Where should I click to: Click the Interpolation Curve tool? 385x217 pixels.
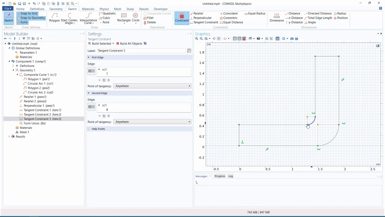[88, 18]
